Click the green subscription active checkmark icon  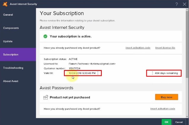[x=45, y=36]
